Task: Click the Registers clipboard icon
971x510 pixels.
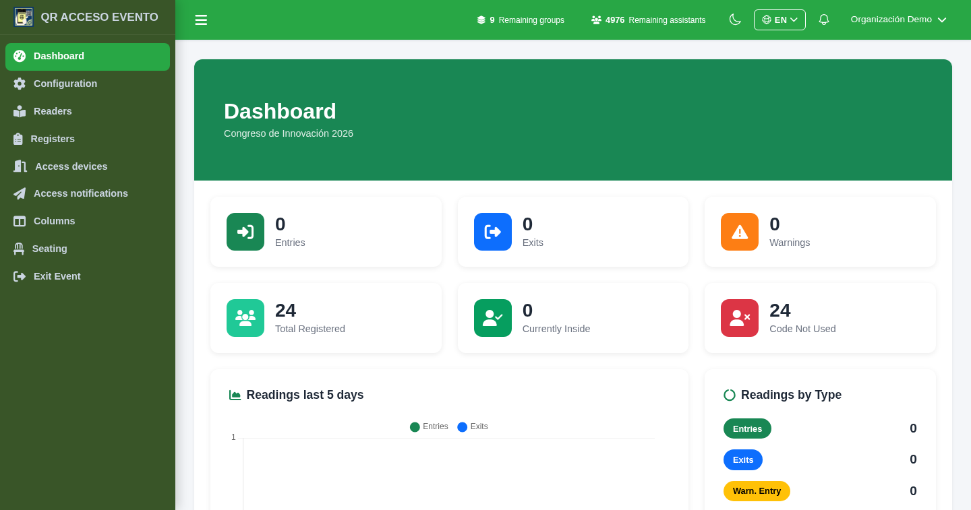Action: pyautogui.click(x=18, y=139)
